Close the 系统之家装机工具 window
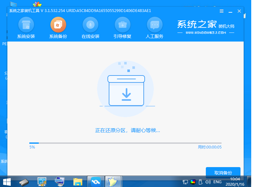Viewport: 255px width, 187px height. pos(239,11)
